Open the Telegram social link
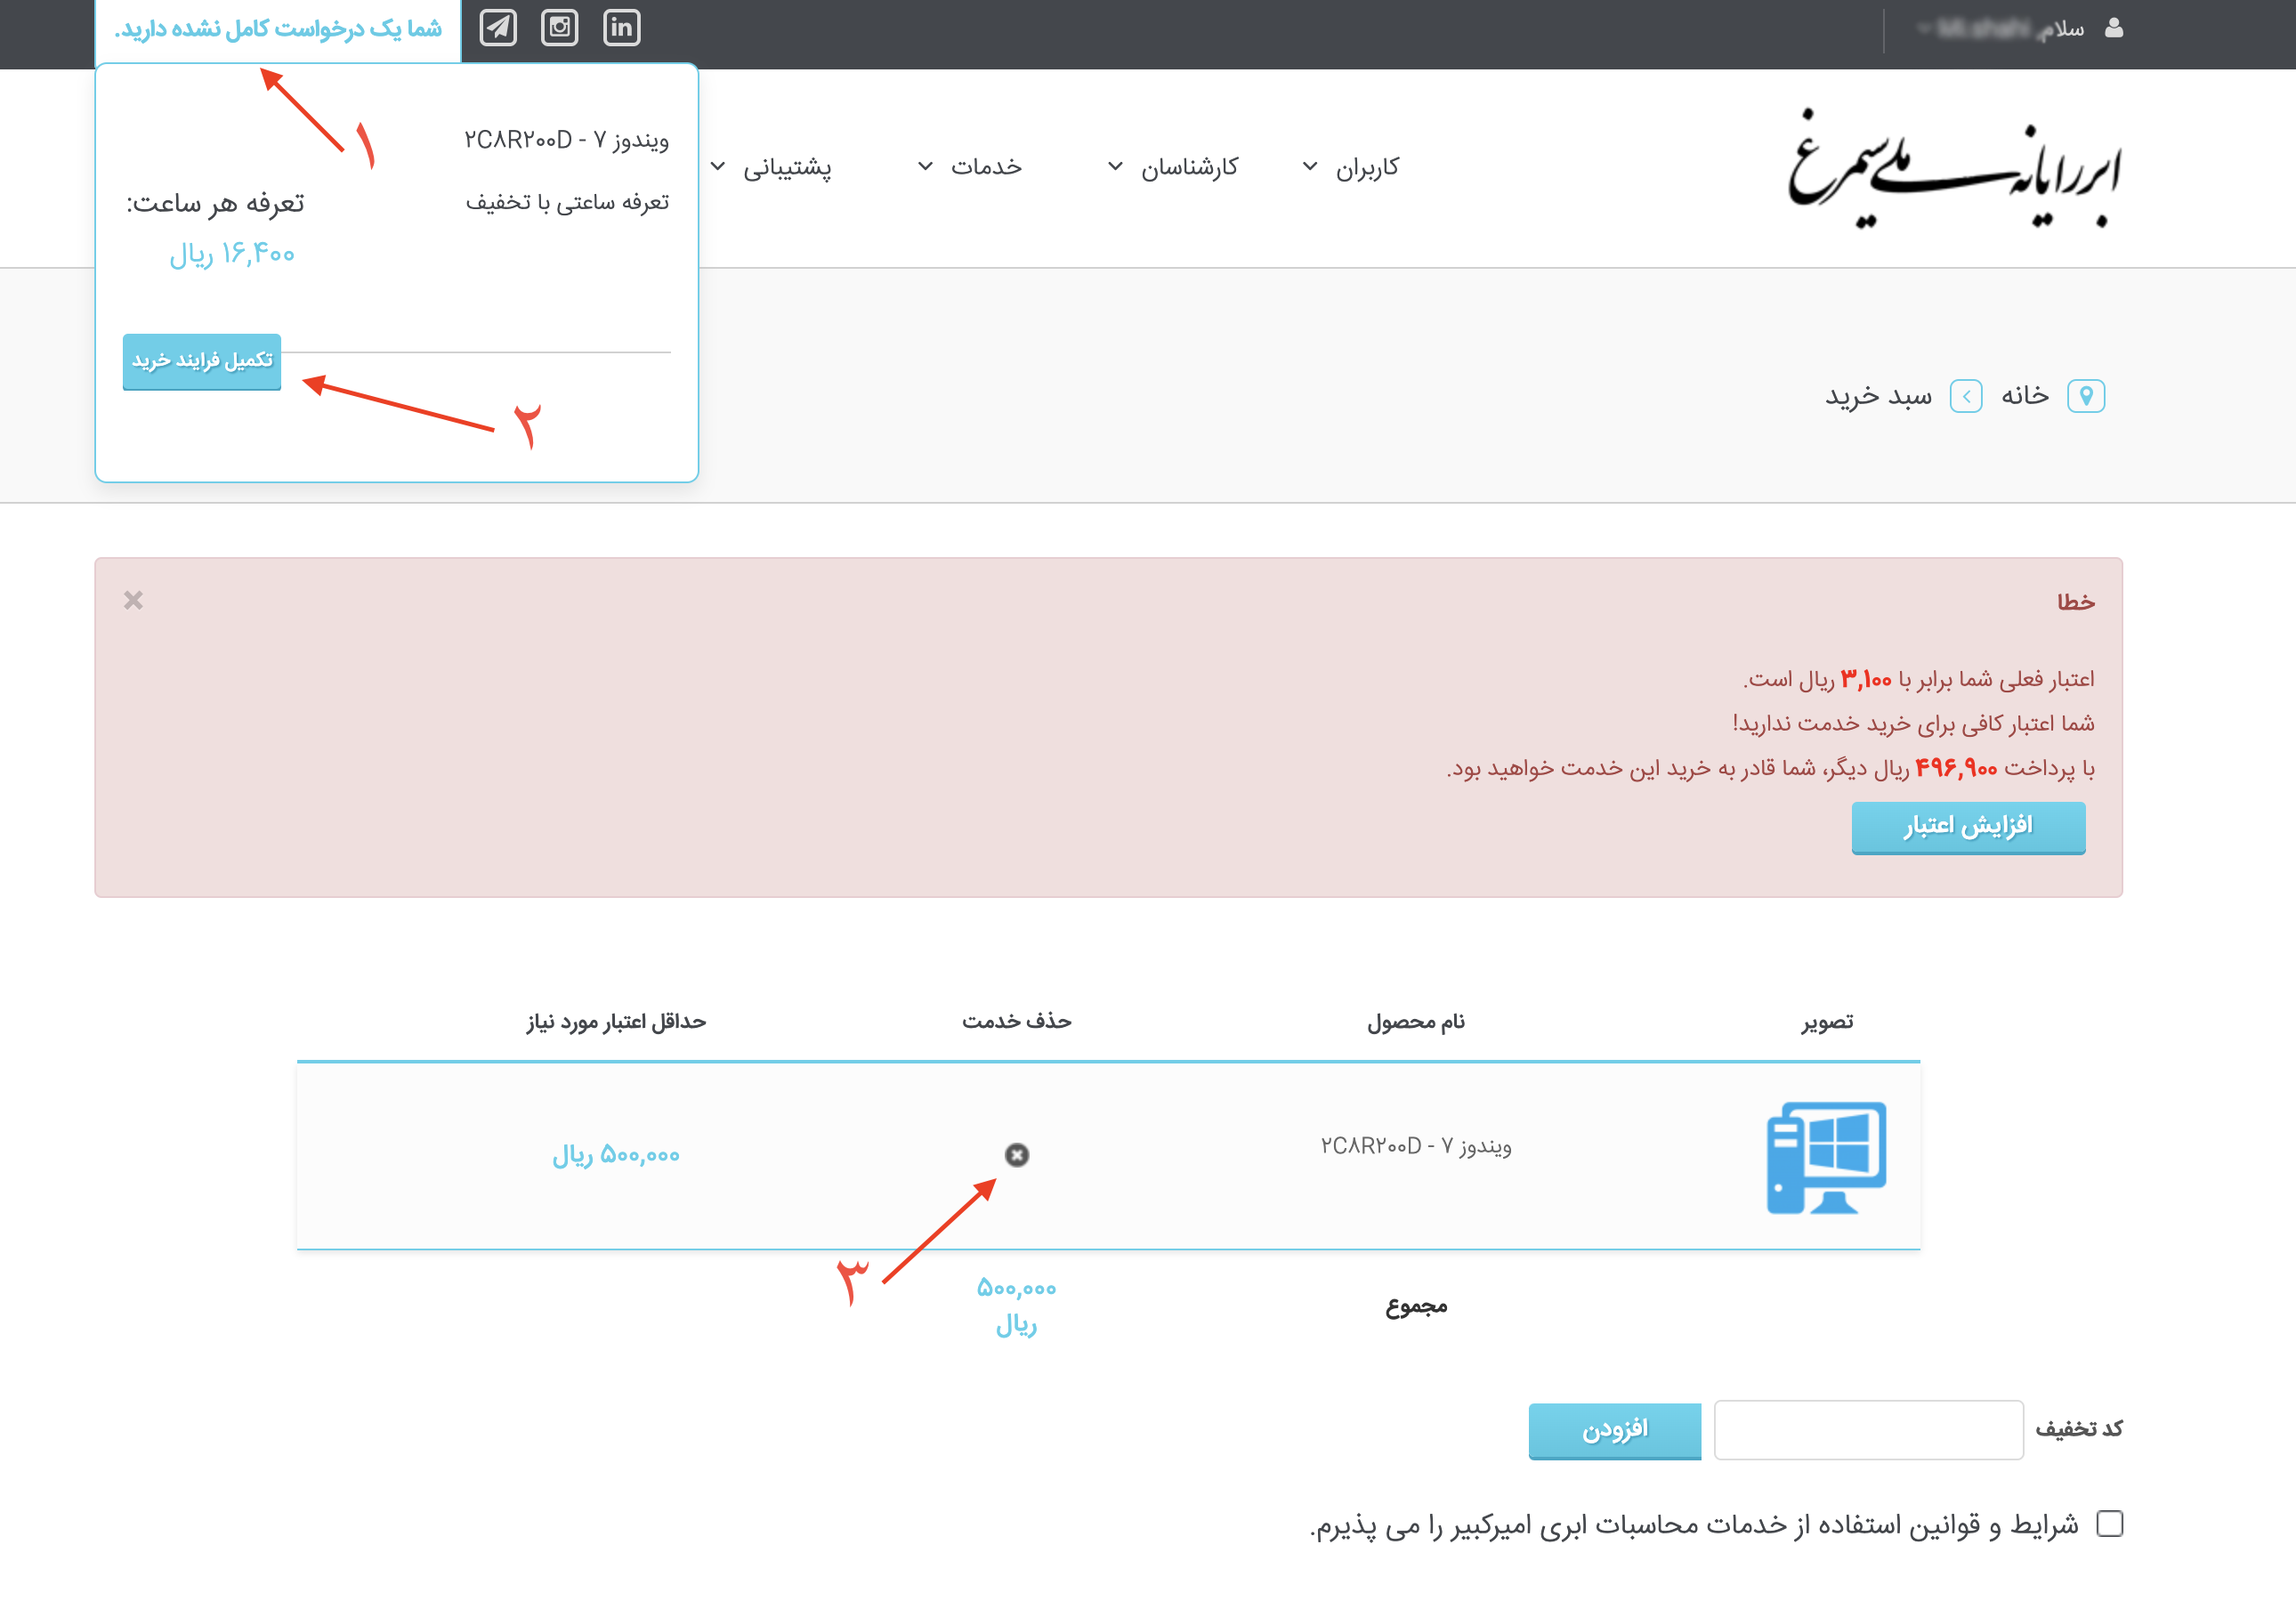2296x1609 pixels. click(x=498, y=27)
